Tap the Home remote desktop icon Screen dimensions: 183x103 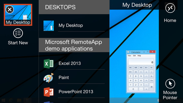click(170, 8)
